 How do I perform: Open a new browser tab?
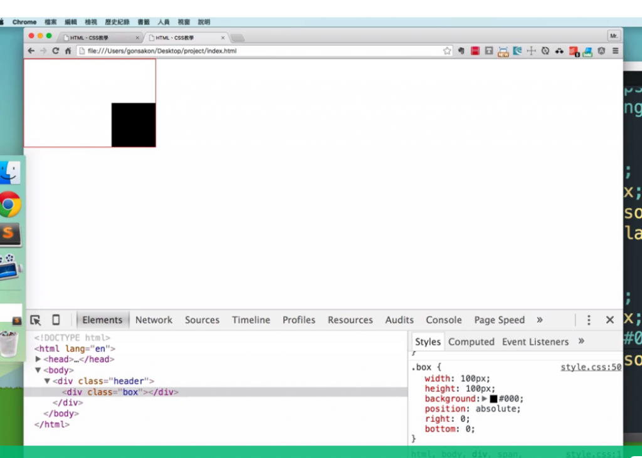[238, 38]
